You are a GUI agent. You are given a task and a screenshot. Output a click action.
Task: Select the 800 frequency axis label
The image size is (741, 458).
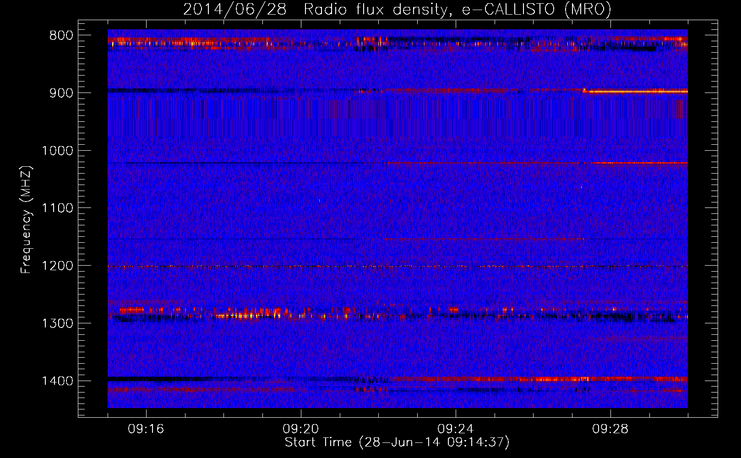point(61,36)
